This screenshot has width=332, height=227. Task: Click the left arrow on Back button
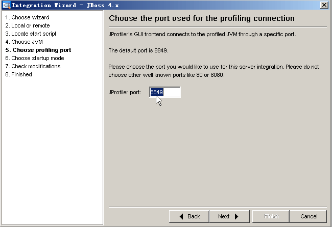point(181,216)
